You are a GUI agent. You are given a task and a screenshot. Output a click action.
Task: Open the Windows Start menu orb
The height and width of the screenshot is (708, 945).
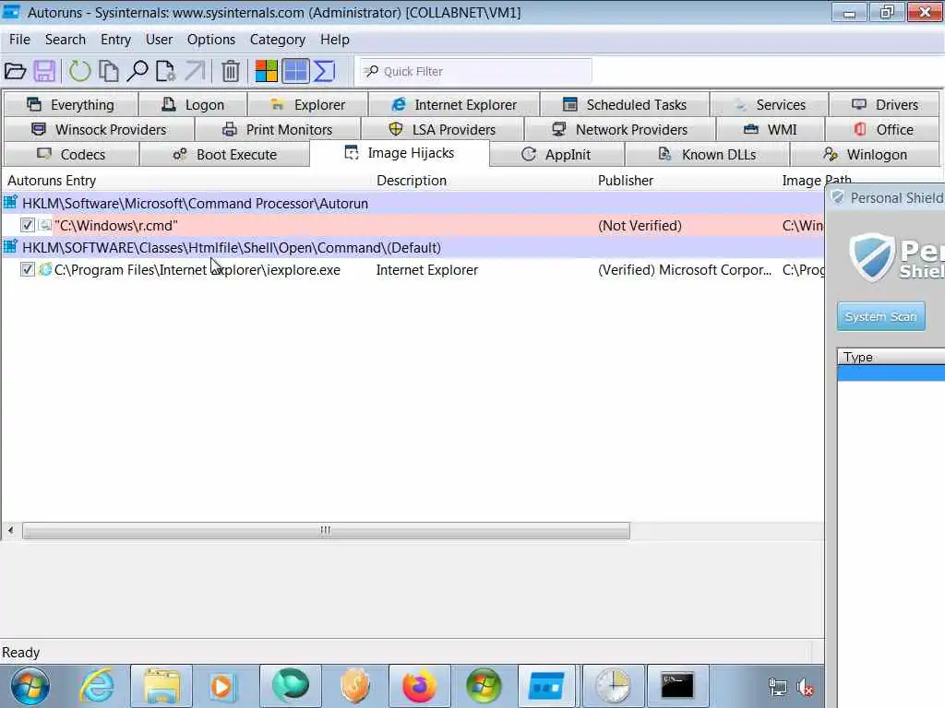[x=30, y=686]
